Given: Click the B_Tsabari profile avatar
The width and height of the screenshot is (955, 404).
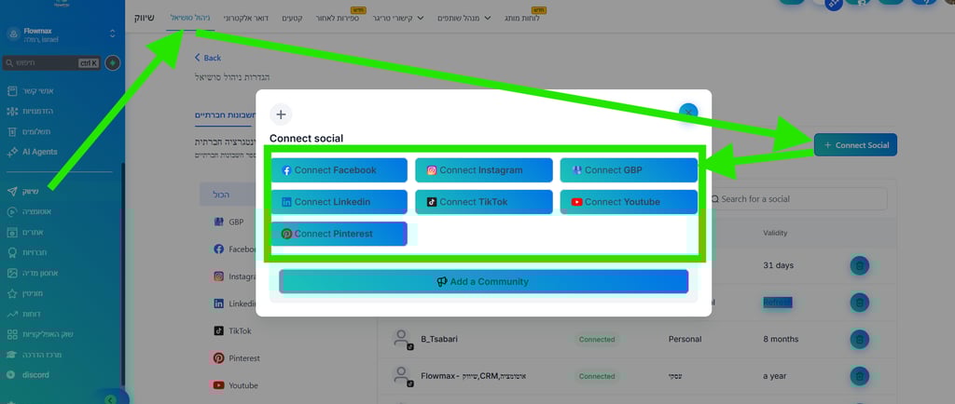Looking at the screenshot, I should pyautogui.click(x=402, y=339).
